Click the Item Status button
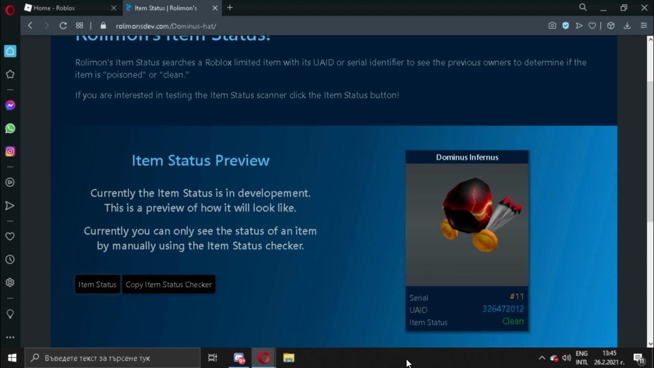Screen dimensions: 654x368 pos(97,285)
